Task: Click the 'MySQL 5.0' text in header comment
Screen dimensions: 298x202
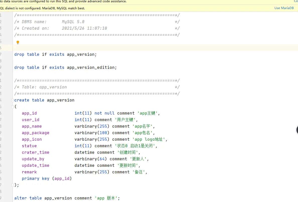Action: 73,22
